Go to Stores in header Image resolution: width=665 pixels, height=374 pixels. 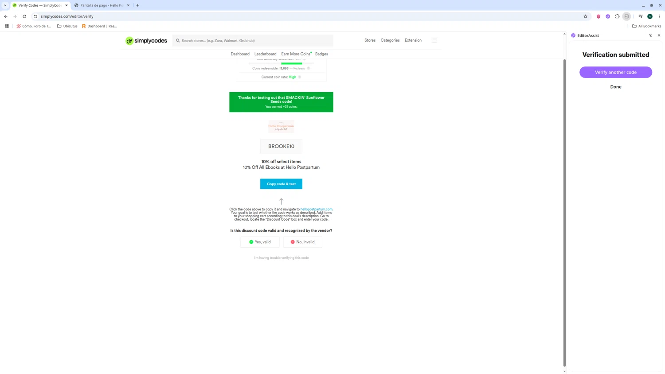pos(370,40)
